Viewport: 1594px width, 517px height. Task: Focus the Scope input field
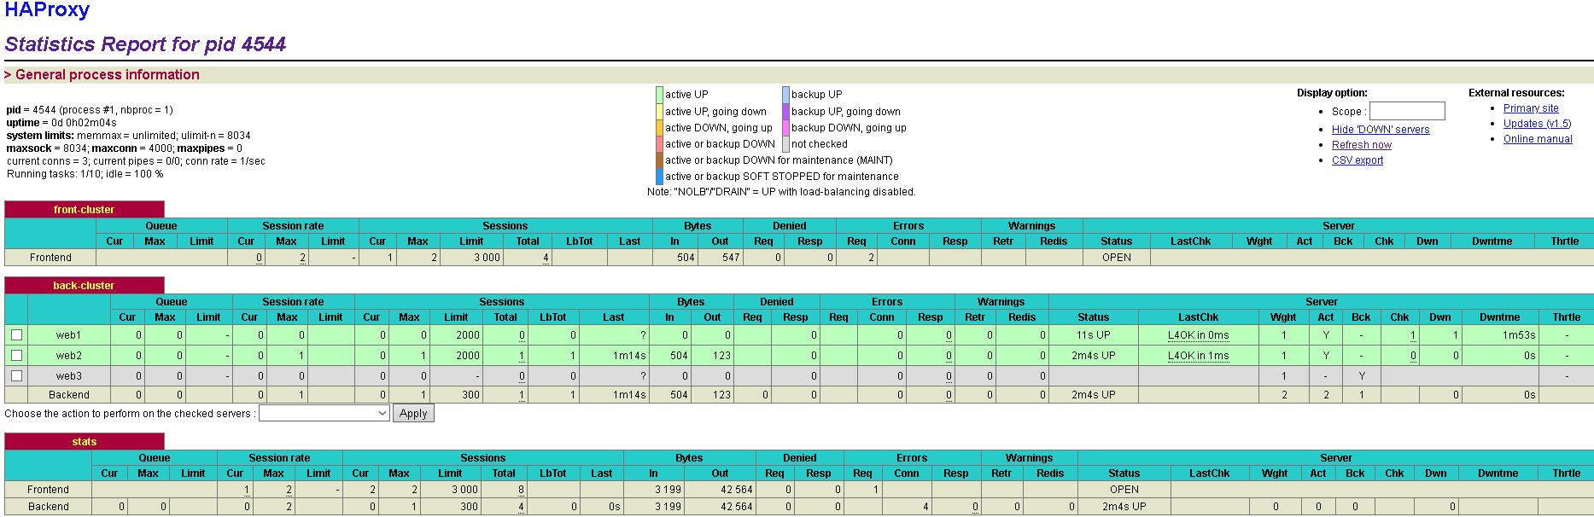[1407, 111]
